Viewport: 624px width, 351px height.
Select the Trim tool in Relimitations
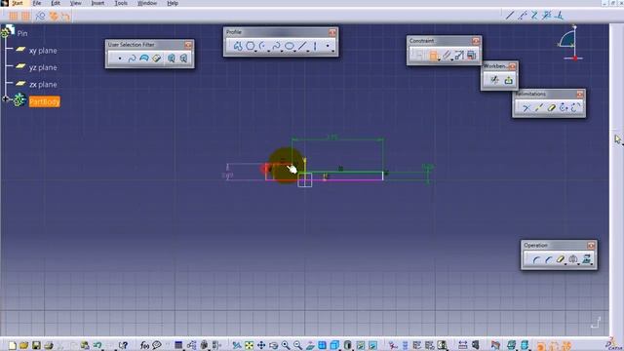[526, 108]
